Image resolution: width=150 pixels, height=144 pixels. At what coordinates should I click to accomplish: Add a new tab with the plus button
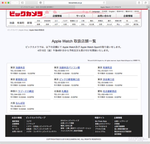click(x=148, y=7)
